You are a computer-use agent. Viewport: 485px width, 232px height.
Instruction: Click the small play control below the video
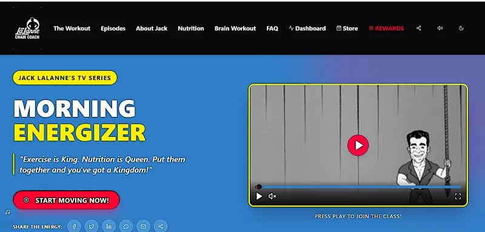(259, 196)
